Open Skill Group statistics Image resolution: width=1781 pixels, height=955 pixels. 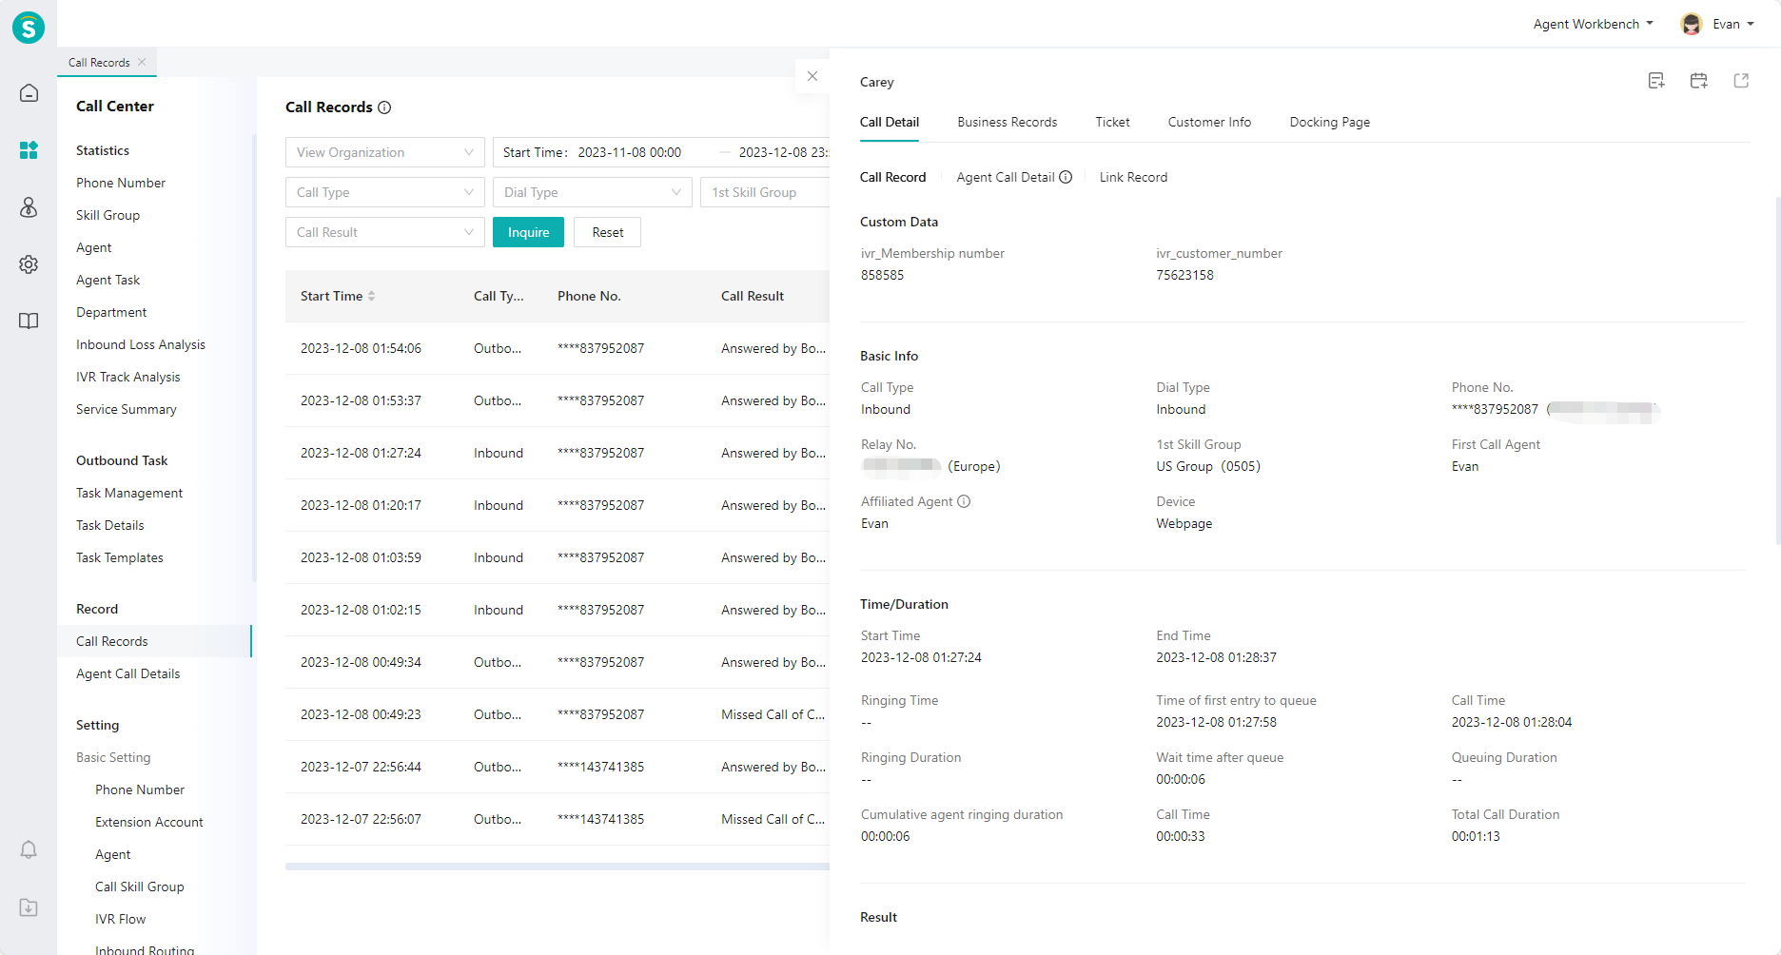[108, 215]
